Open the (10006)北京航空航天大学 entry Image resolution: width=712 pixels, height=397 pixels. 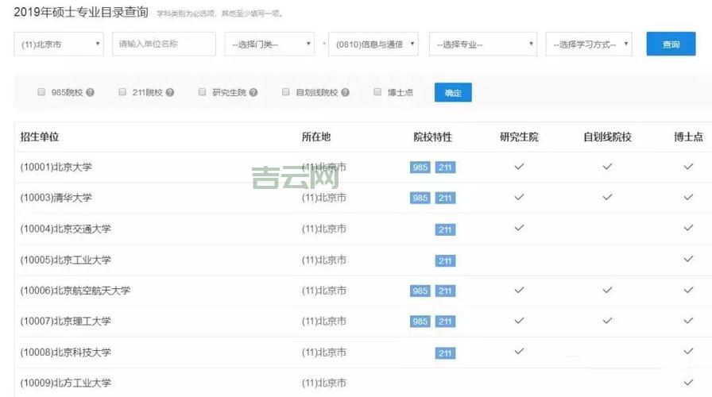point(75,291)
